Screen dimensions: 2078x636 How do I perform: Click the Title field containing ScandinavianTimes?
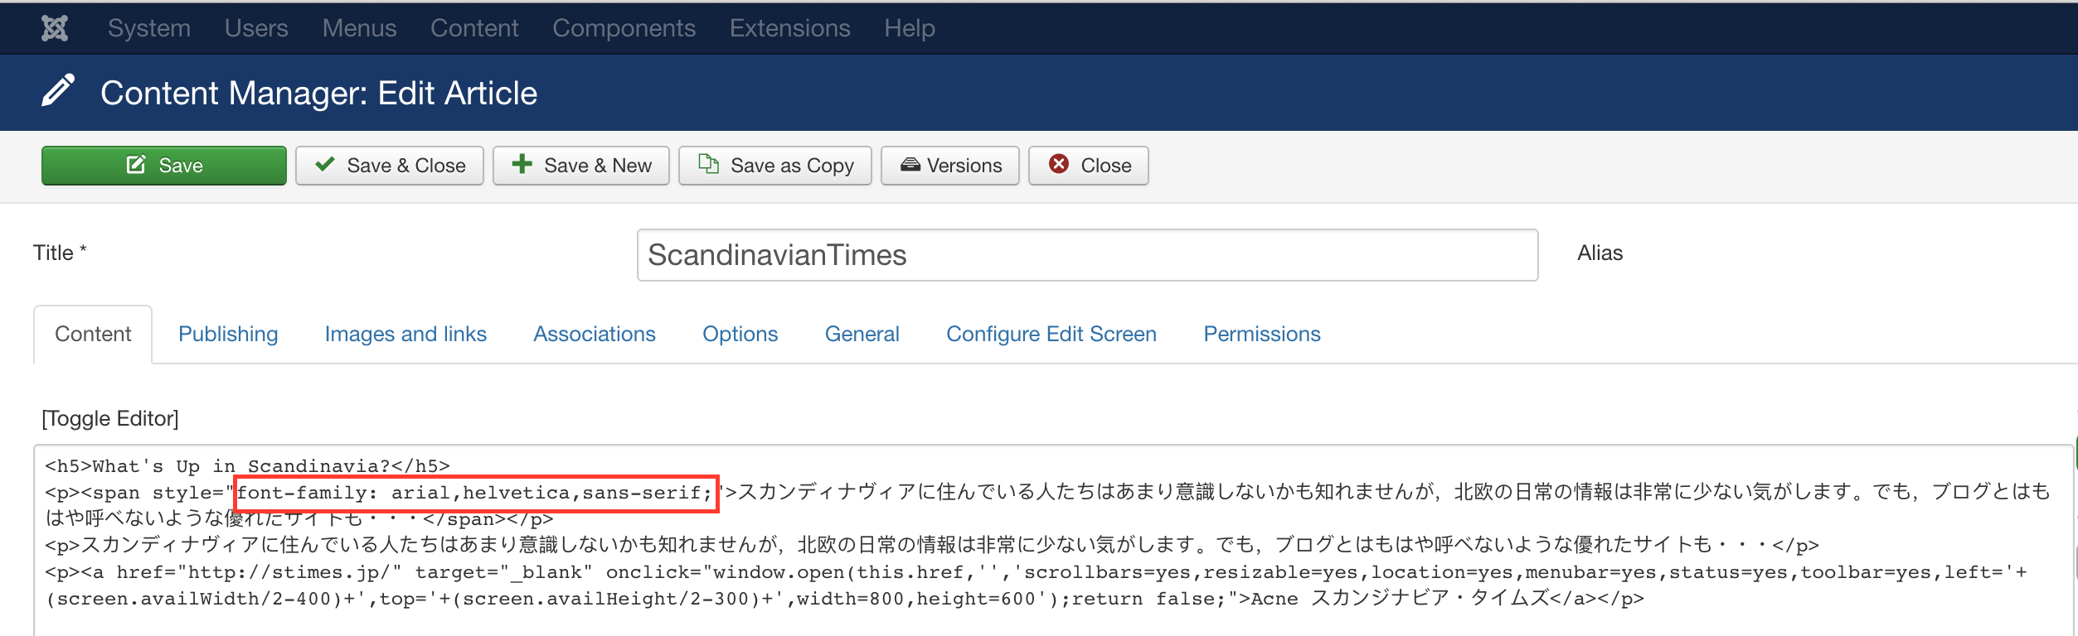click(1086, 255)
